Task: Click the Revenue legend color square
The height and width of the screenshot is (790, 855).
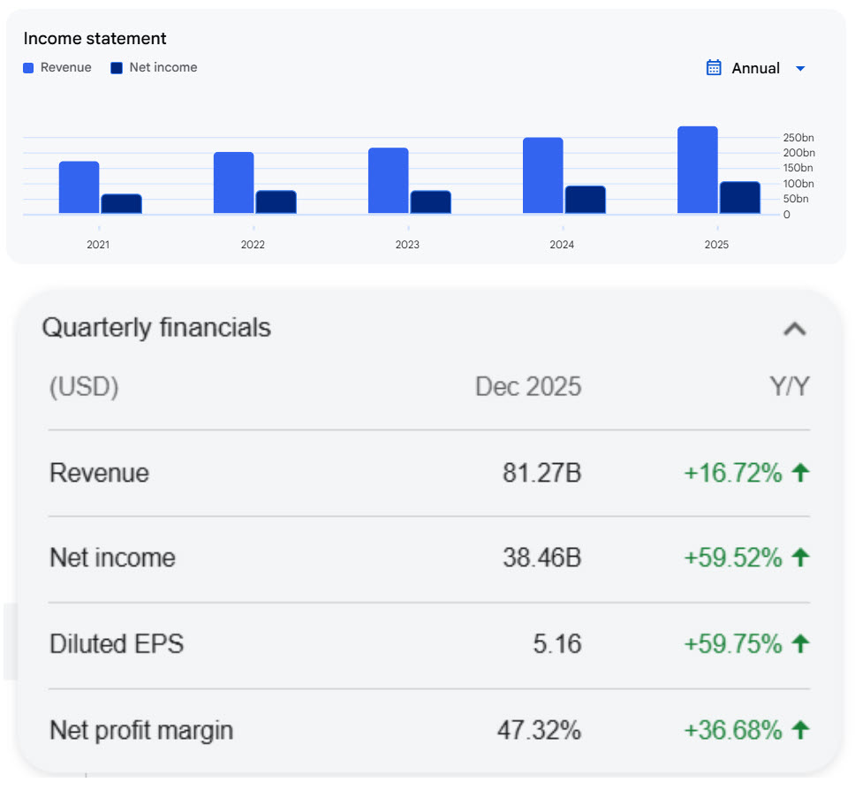Action: [28, 68]
